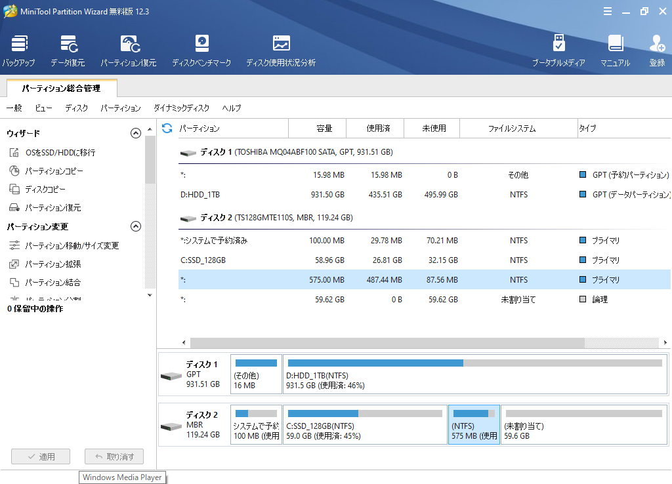Click (その他) 16 MB block in disk map

tap(257, 374)
